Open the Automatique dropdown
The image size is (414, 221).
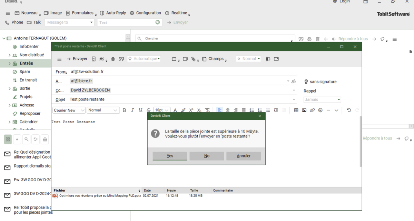coord(144,59)
